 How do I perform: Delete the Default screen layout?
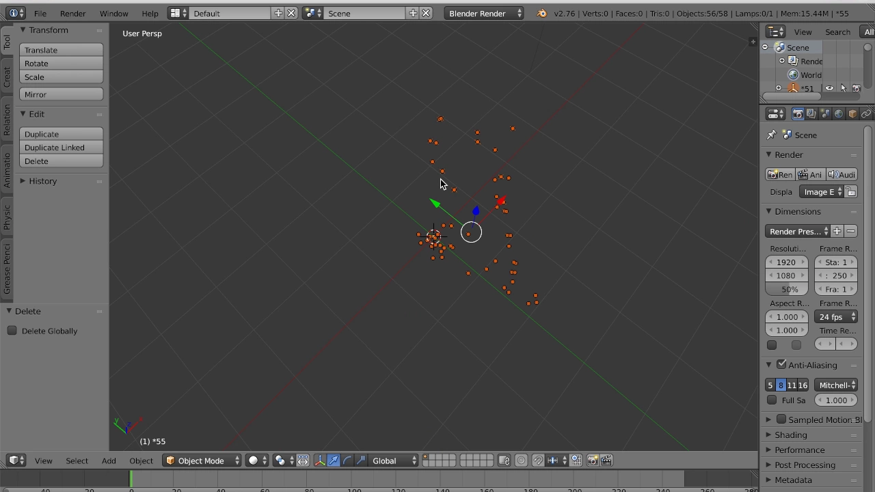291,13
